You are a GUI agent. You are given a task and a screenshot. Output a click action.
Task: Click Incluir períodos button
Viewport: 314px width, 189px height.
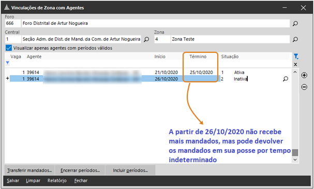(x=130, y=170)
